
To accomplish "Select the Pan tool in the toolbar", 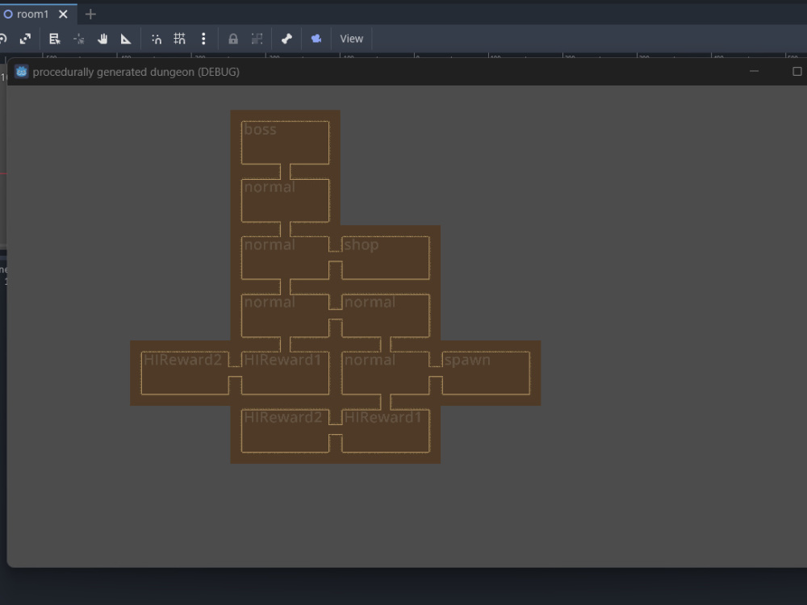I will pyautogui.click(x=102, y=38).
